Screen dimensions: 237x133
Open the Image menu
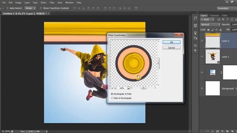(x=18, y=3)
